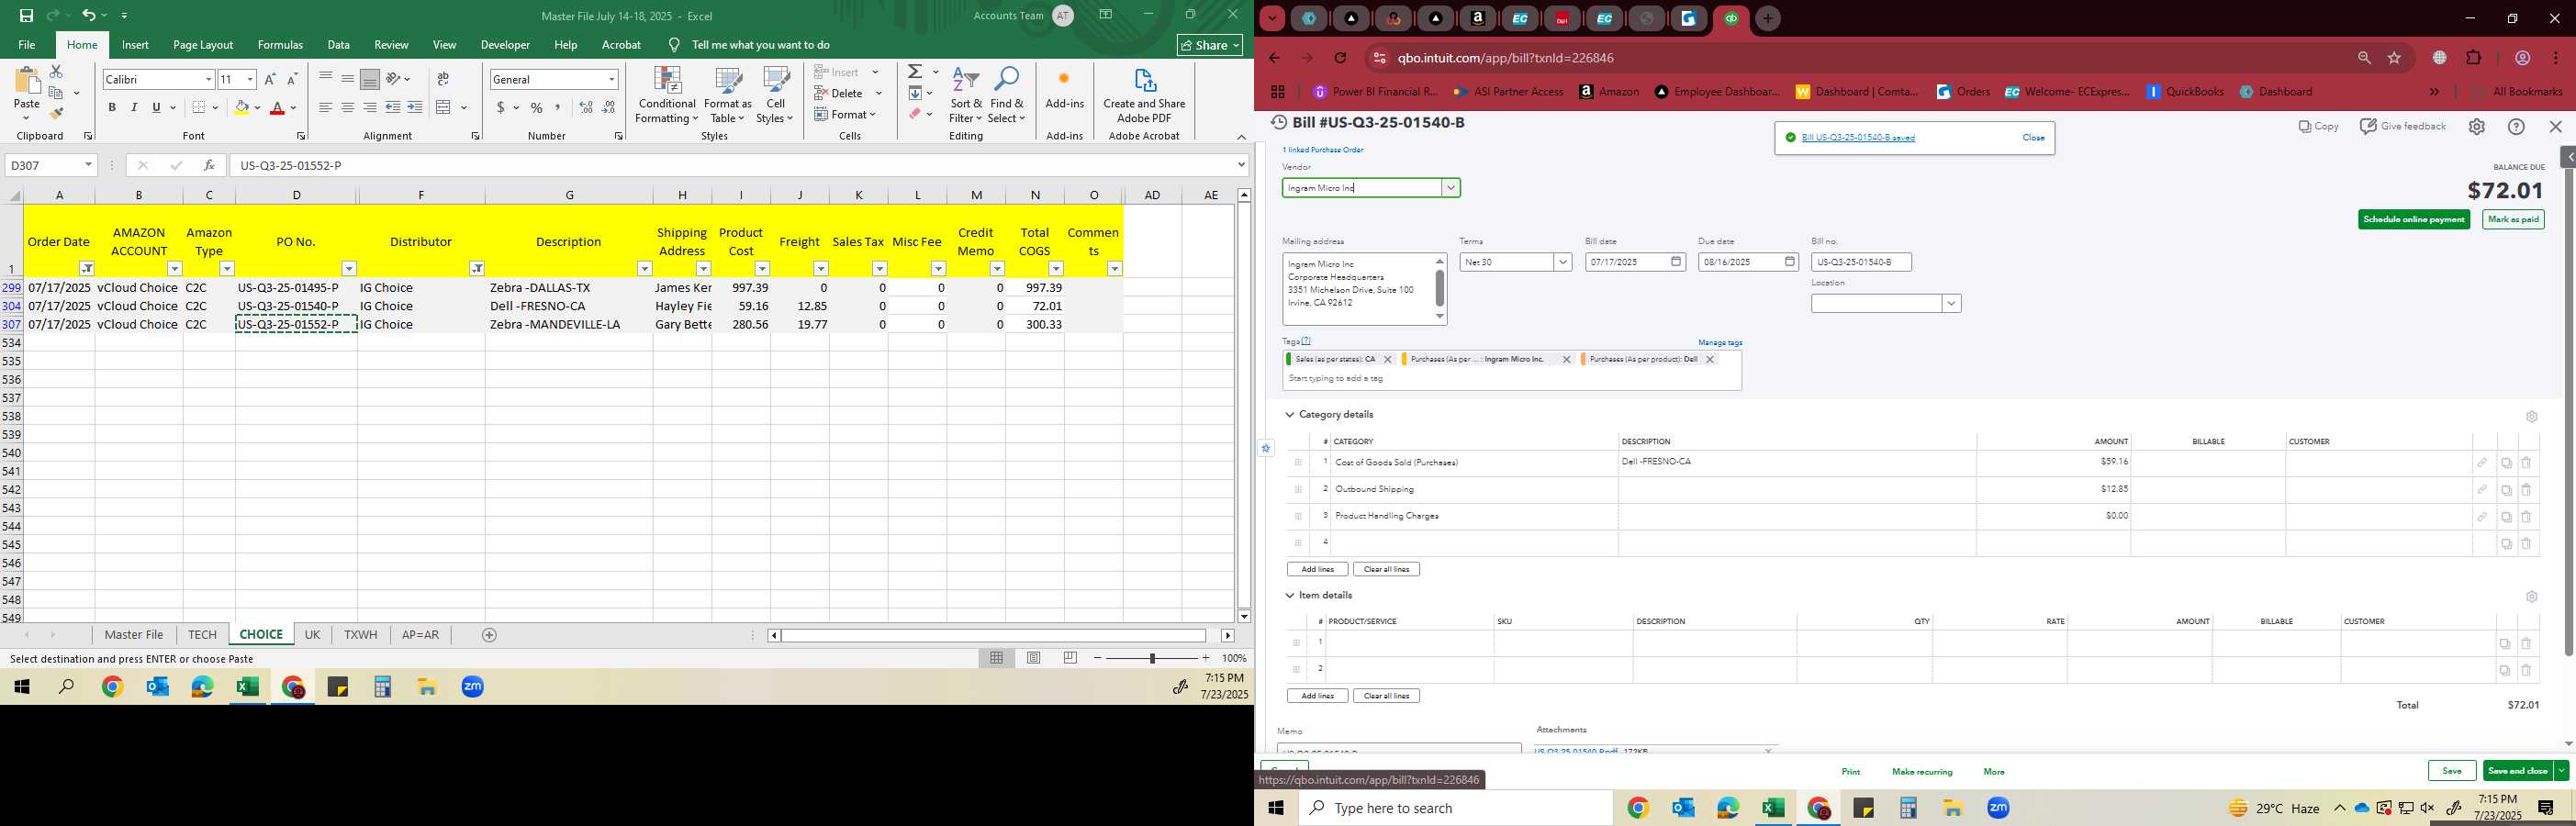Image resolution: width=2576 pixels, height=826 pixels.
Task: Collapse the Item details section
Action: 1290,595
